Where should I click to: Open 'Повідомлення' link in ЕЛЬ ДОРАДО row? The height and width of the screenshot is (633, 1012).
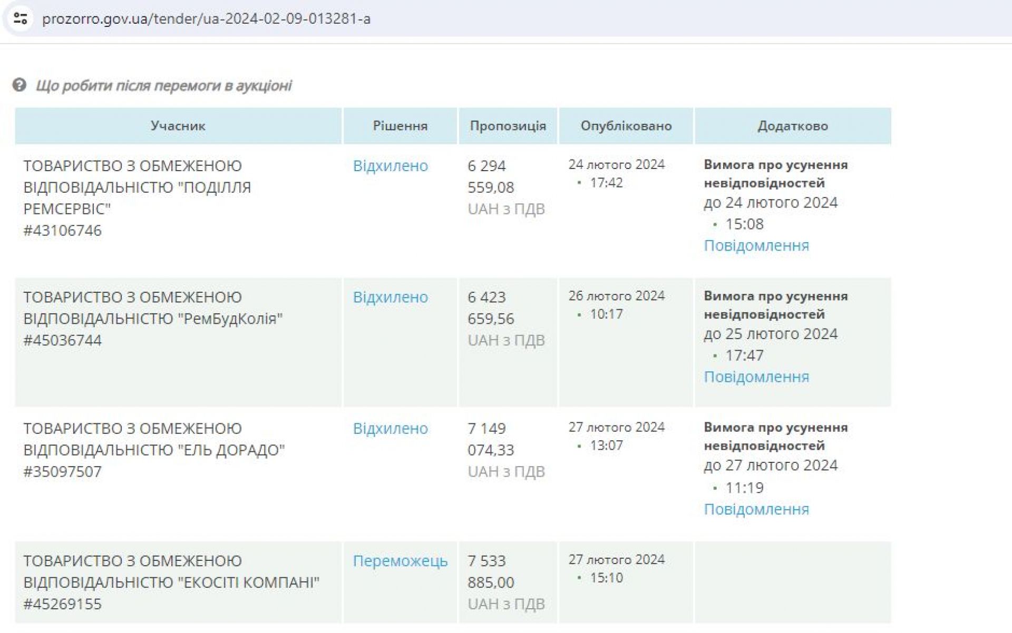tap(756, 509)
